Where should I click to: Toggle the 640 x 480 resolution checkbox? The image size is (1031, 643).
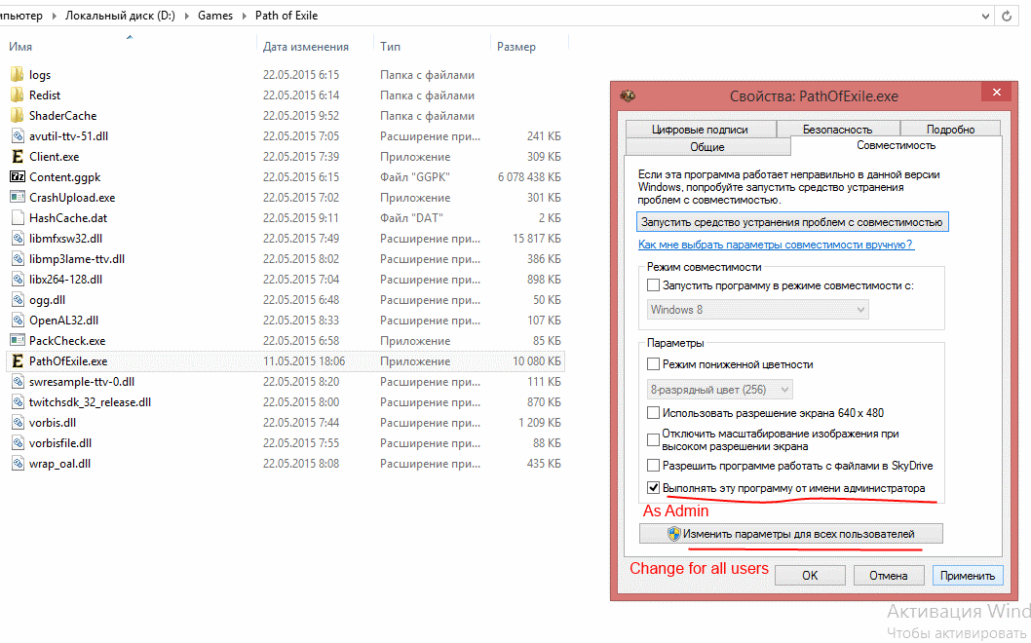(x=654, y=413)
